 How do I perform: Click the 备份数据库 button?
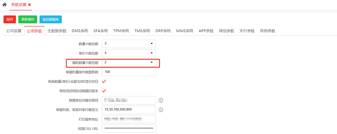[51, 19]
